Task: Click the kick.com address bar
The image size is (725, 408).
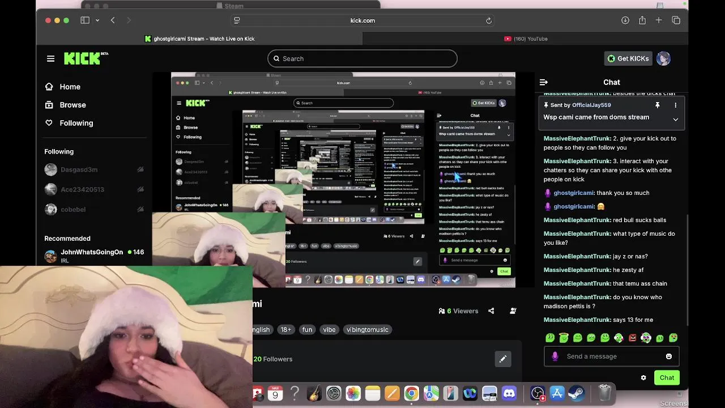Action: [x=362, y=20]
